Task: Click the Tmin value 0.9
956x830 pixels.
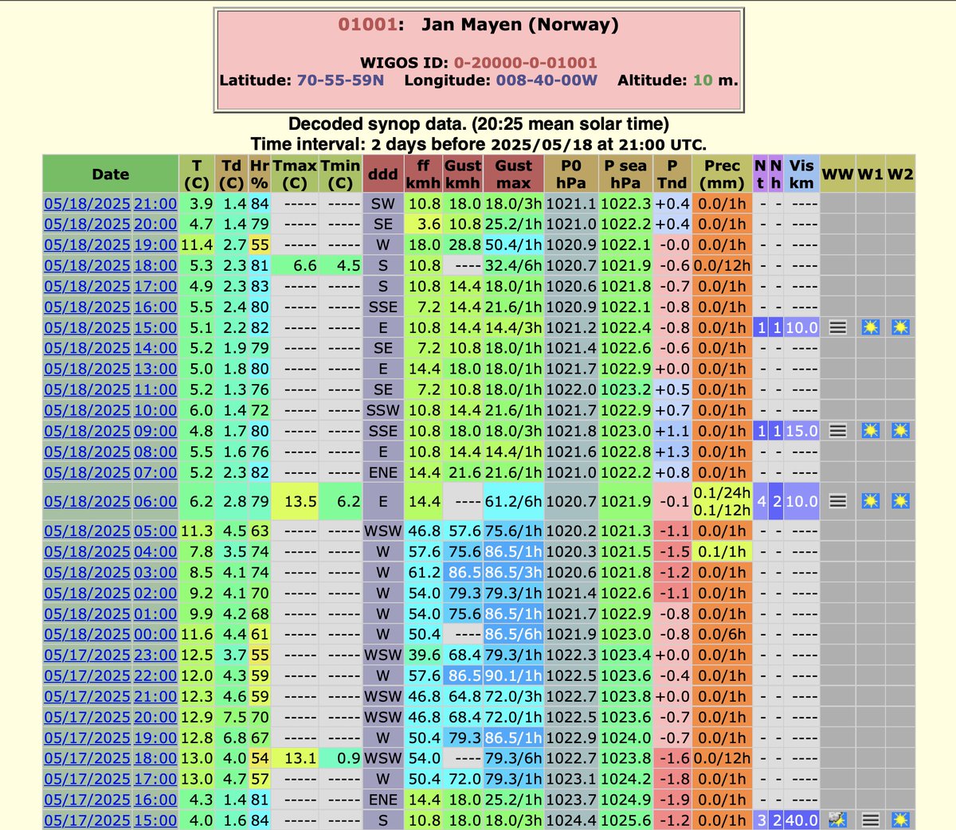Action: coord(340,759)
